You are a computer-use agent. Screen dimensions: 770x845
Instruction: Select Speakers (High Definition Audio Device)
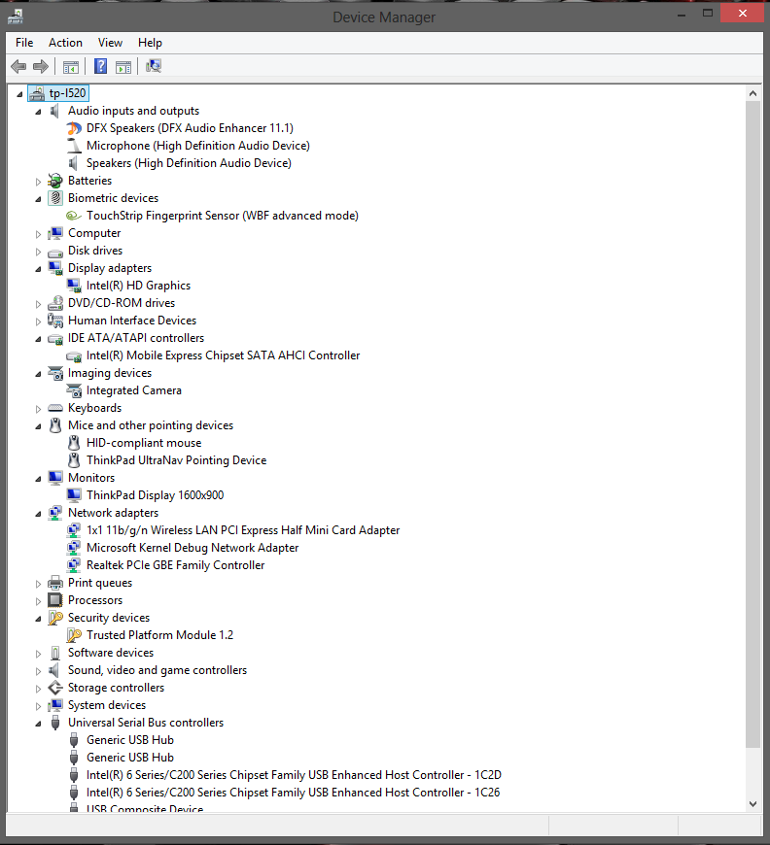189,163
